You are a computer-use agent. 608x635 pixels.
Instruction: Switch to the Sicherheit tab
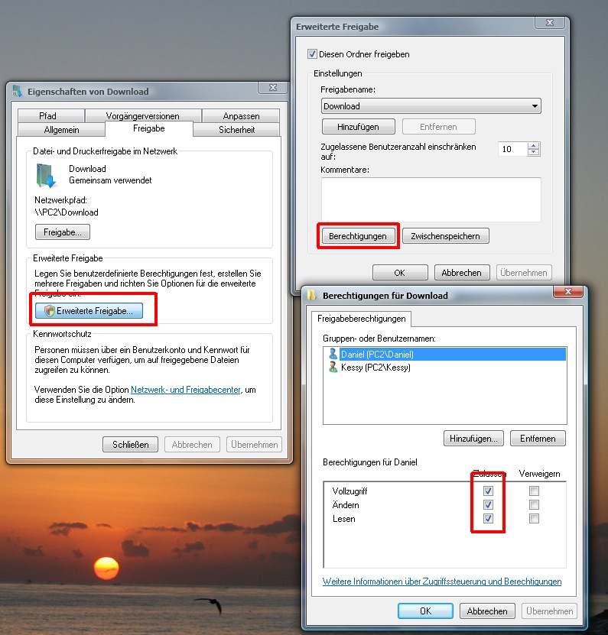point(237,130)
